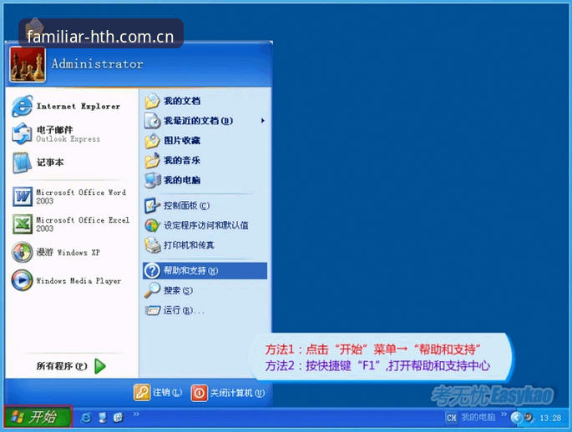Viewport: 572px width, 432px height.
Task: Open the 我的文档 folder icon
Action: [152, 101]
